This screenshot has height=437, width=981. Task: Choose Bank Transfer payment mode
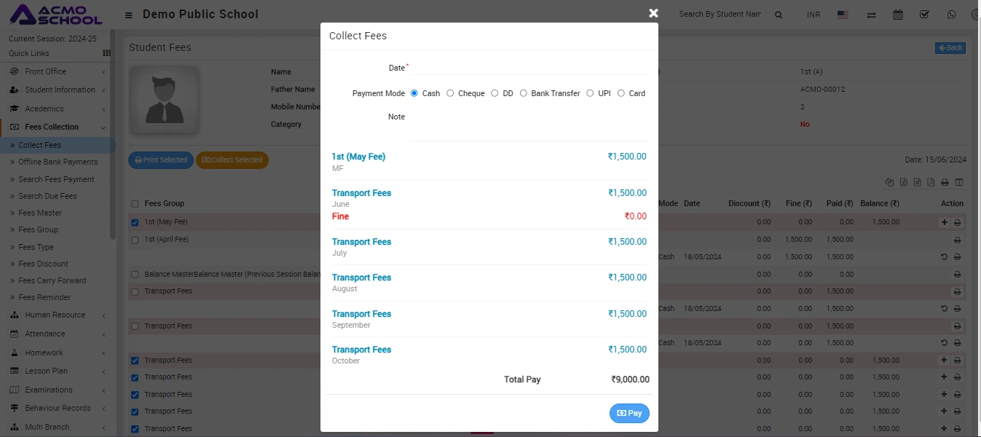[524, 93]
